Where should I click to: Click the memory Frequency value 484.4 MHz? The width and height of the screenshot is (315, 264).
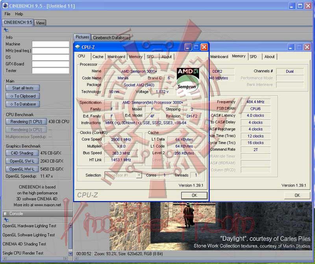(x=255, y=102)
